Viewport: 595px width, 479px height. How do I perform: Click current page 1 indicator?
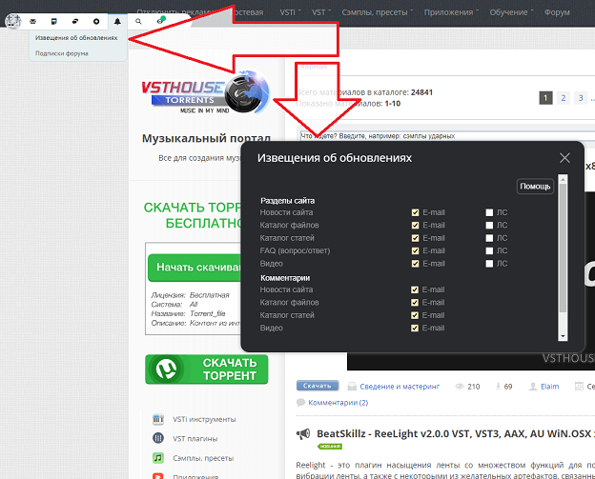click(x=545, y=98)
